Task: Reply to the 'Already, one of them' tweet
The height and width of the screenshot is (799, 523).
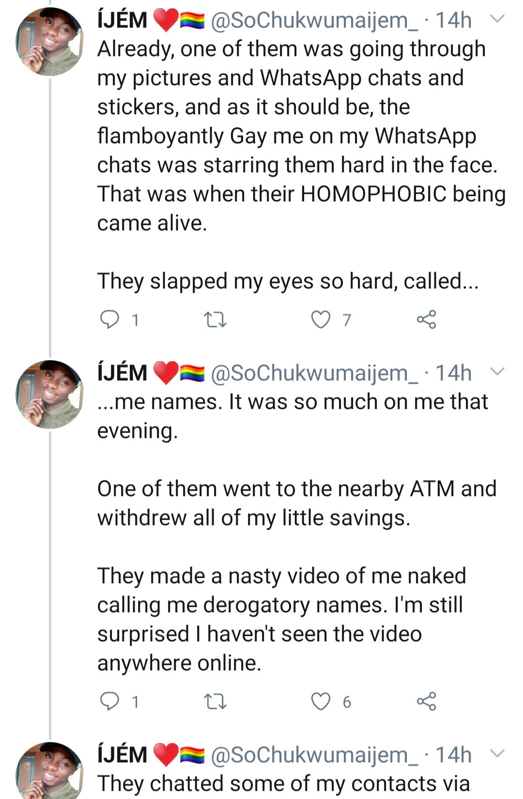Action: pos(109,319)
